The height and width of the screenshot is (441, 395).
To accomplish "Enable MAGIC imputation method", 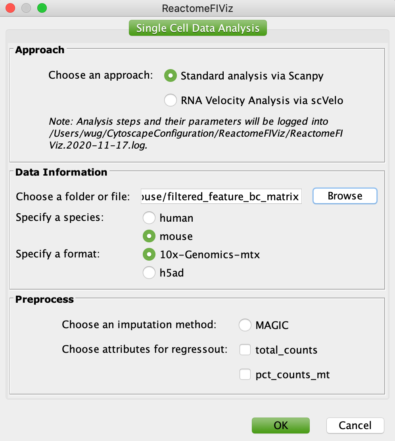I will point(245,325).
